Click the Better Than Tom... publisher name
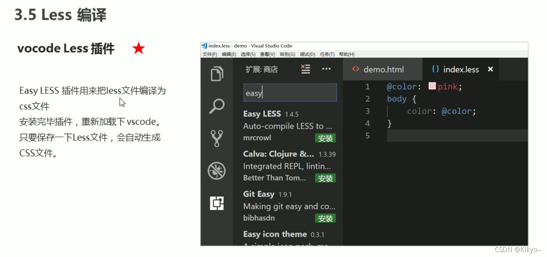The width and height of the screenshot is (547, 257). pos(275,178)
